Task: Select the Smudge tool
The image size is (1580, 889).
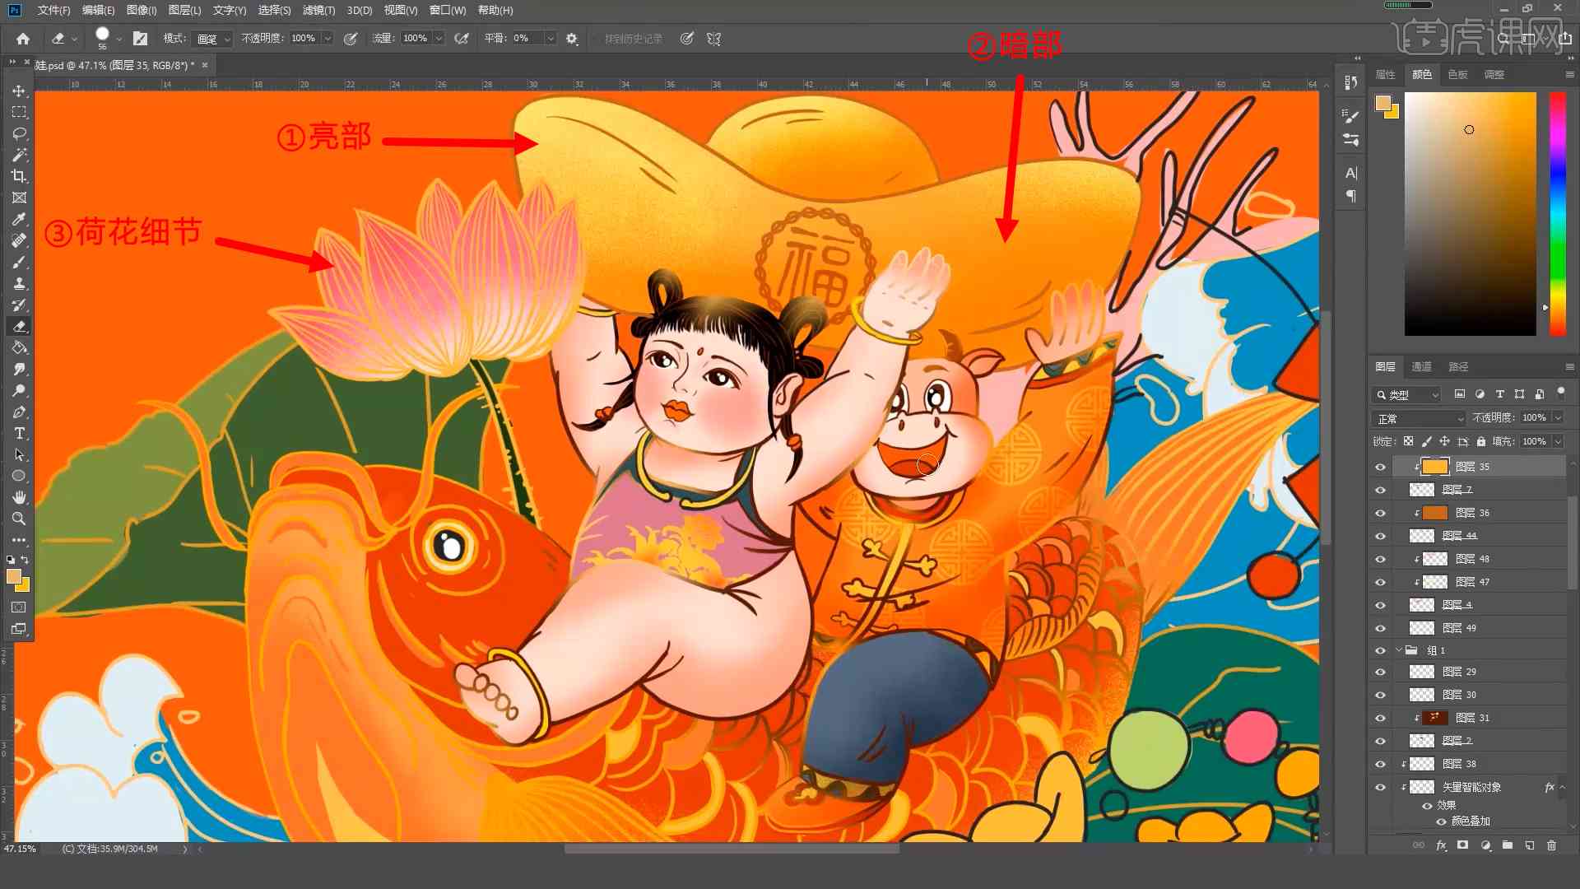Action: click(19, 369)
